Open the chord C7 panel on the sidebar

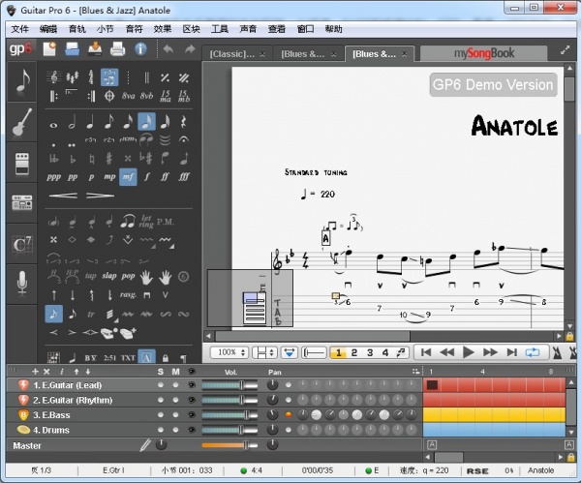coord(22,244)
